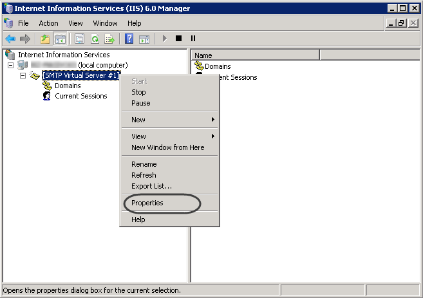Select Properties from the context menu
This screenshot has height=298, width=423.
pyautogui.click(x=147, y=203)
